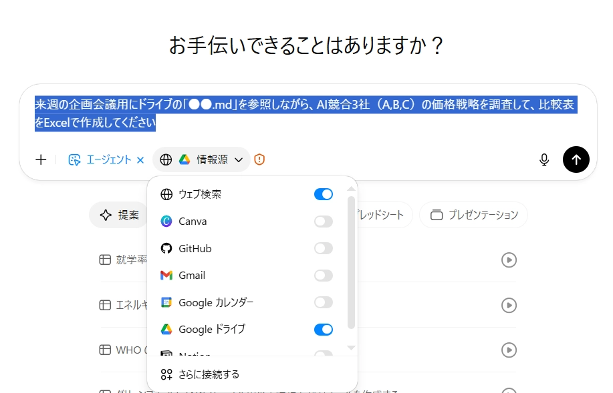Click the Google ドライブ icon in list

(166, 330)
